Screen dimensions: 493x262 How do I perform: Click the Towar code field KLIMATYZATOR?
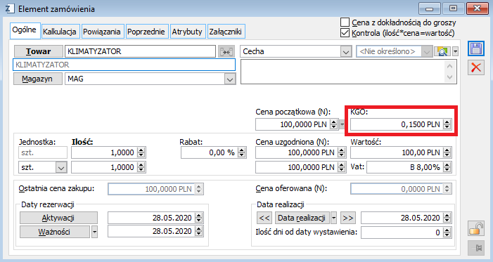(140, 51)
